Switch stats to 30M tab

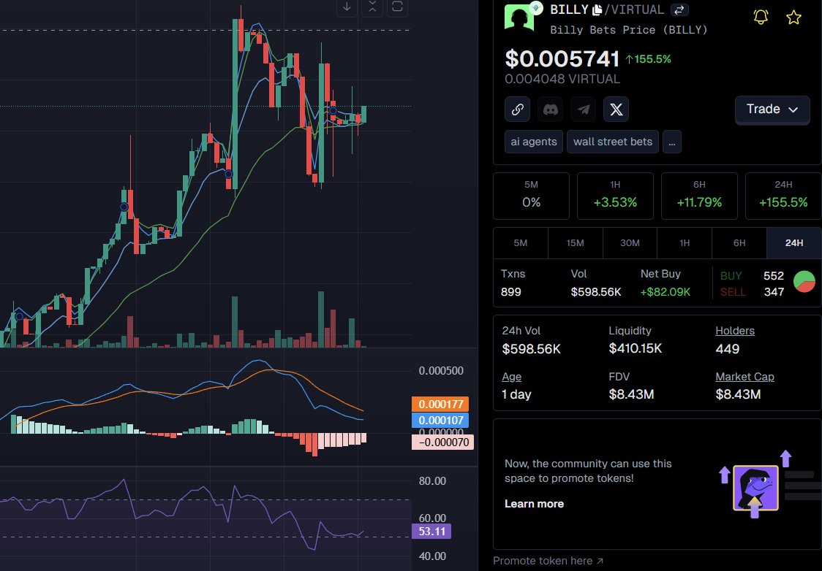pos(630,243)
